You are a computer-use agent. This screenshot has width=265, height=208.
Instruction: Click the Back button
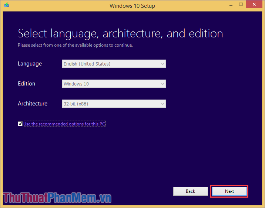pos(191,191)
